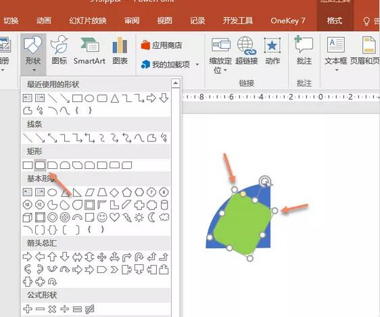380x317 pixels.
Task: Choose the pentagon basic shape
Action: point(127,193)
